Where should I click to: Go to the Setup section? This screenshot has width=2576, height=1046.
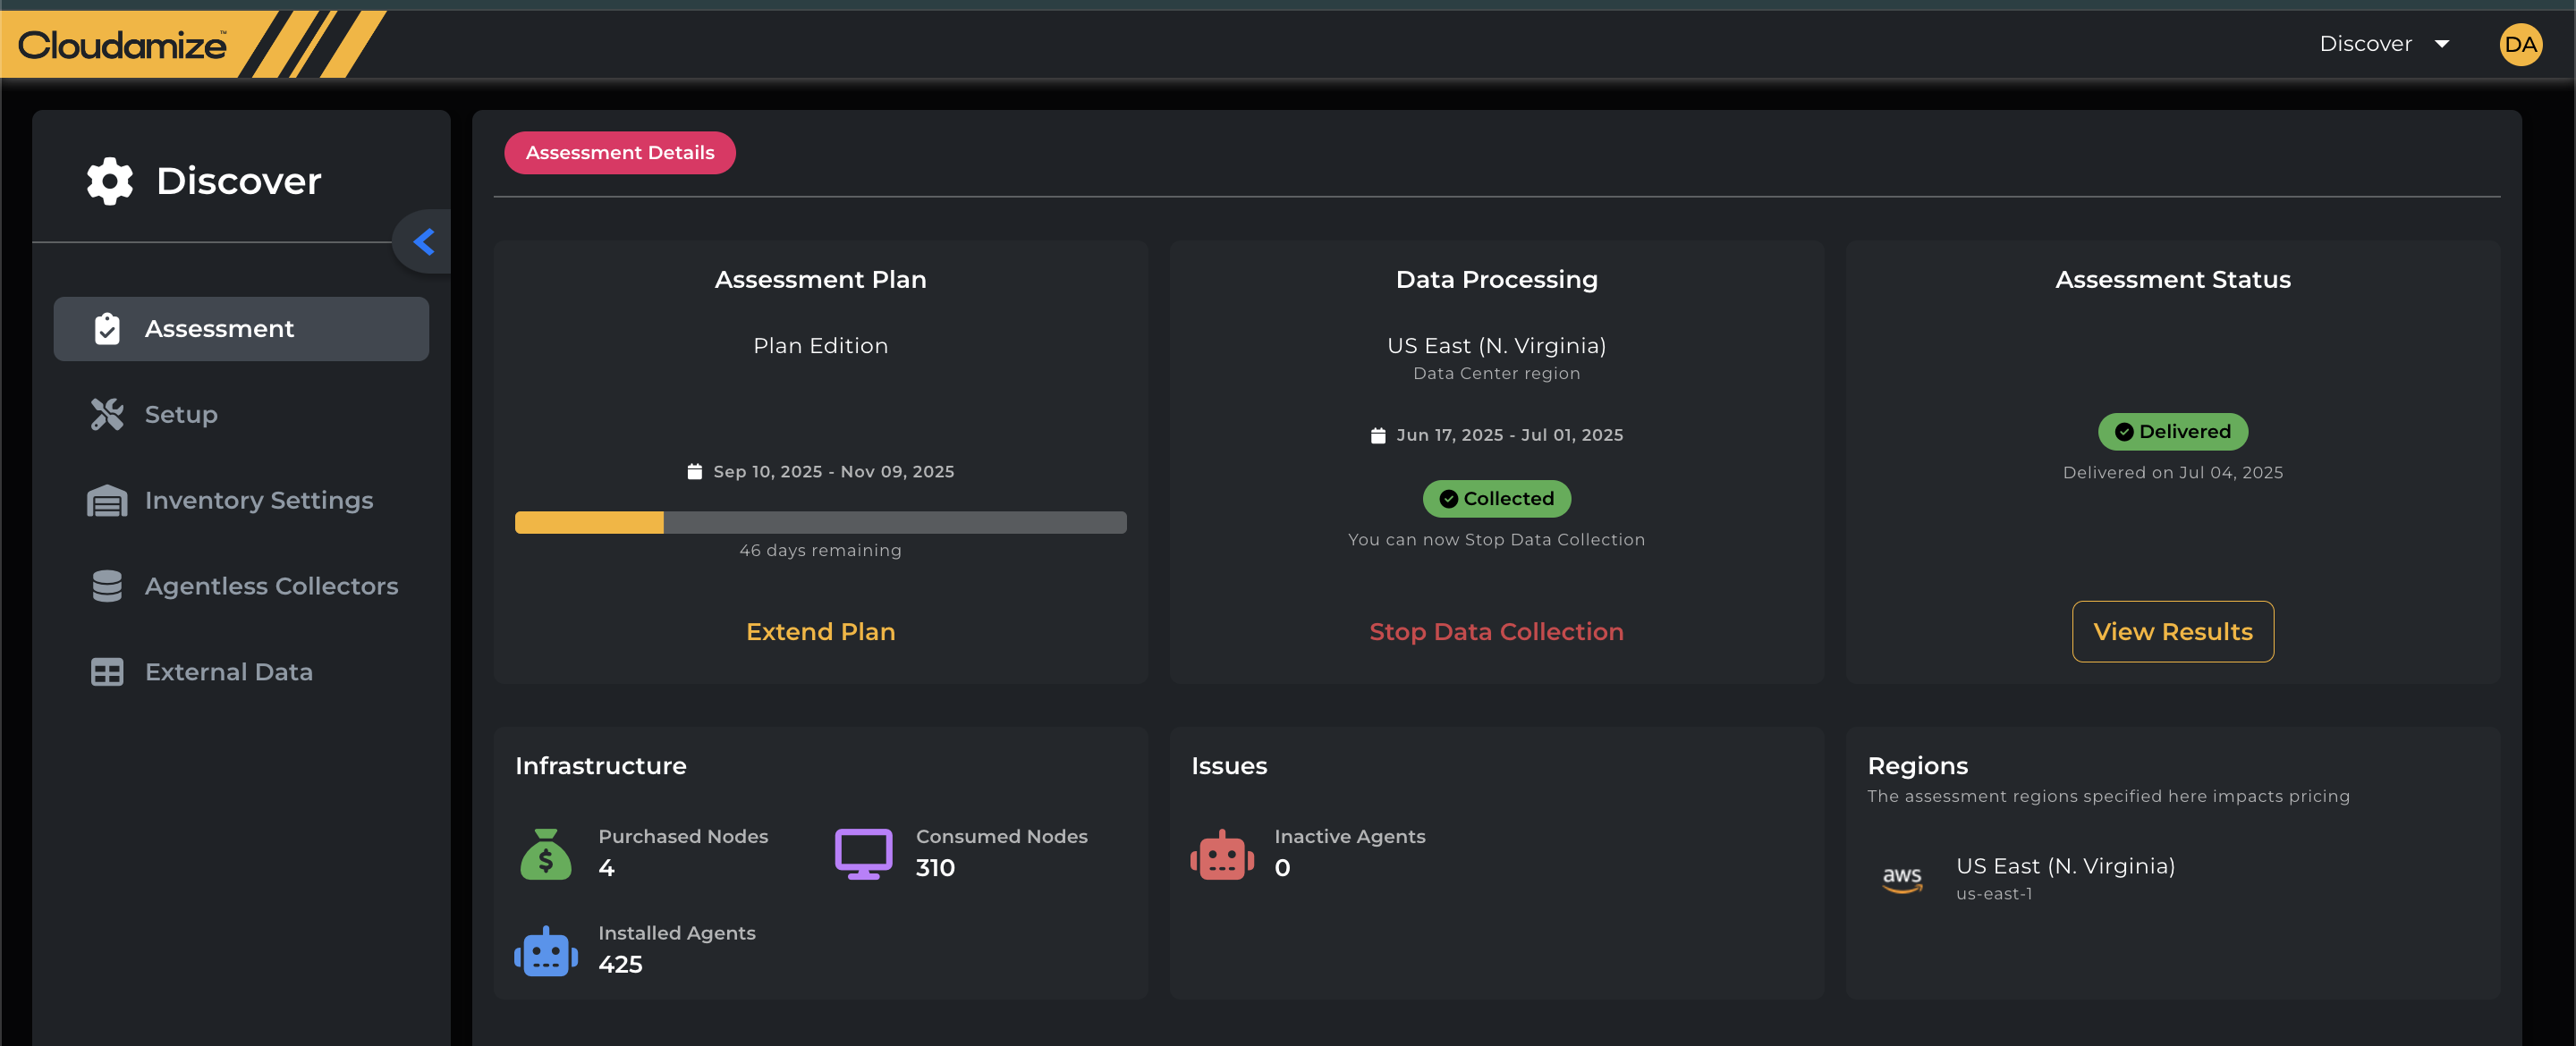tap(181, 414)
